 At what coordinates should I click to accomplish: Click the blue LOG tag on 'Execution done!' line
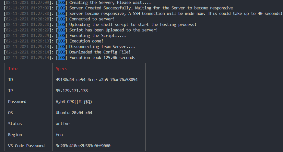(x=62, y=41)
